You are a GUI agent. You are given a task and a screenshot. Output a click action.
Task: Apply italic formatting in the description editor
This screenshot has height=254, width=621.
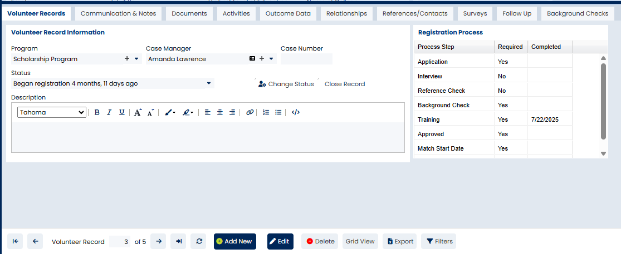(x=110, y=113)
